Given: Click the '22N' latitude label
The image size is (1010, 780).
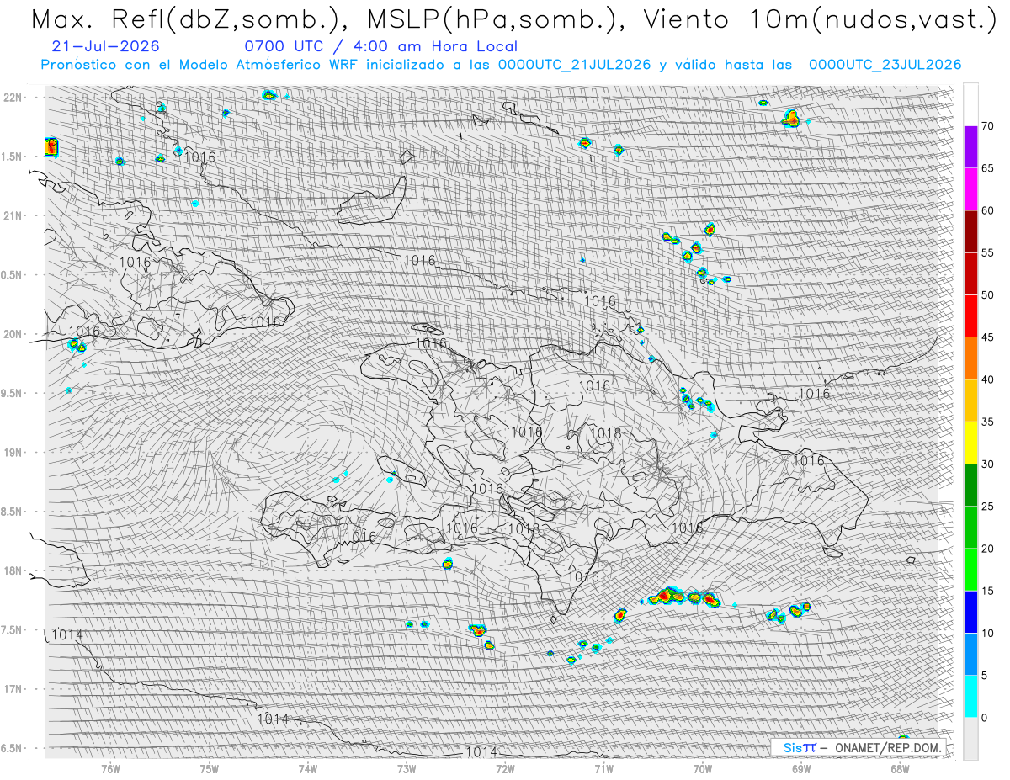Looking at the screenshot, I should [x=12, y=97].
